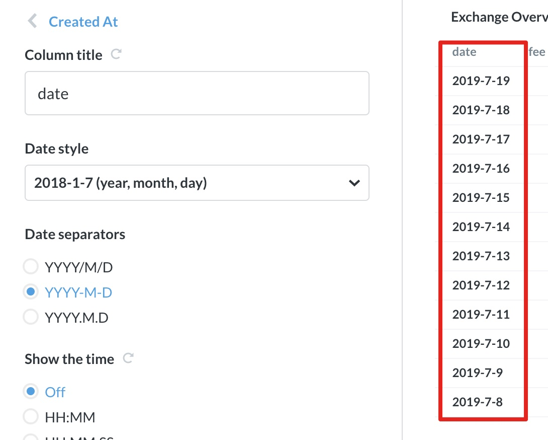Select the 2019-7-8 table cell

click(476, 402)
